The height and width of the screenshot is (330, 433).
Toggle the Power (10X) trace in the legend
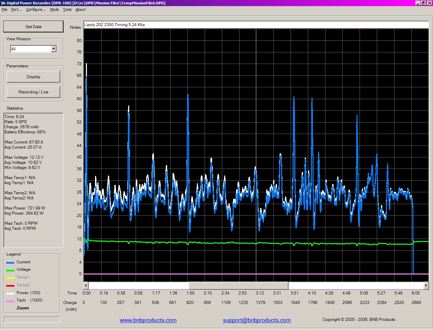pos(28,293)
